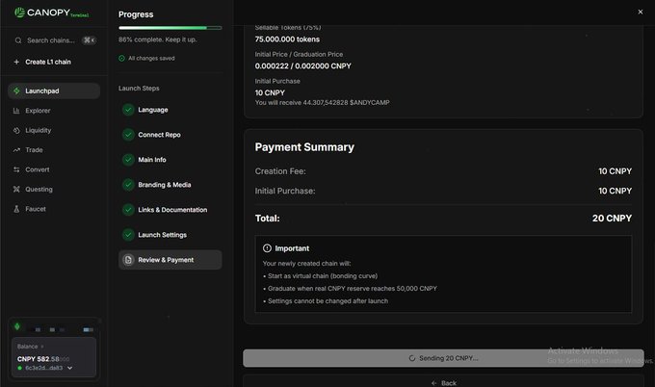
Task: Click the Links & Documentation checkmark icon
Action: [128, 210]
